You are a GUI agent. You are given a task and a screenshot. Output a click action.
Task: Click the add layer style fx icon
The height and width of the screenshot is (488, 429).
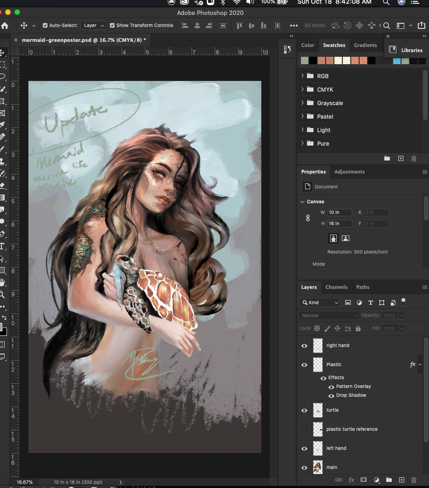[351, 480]
